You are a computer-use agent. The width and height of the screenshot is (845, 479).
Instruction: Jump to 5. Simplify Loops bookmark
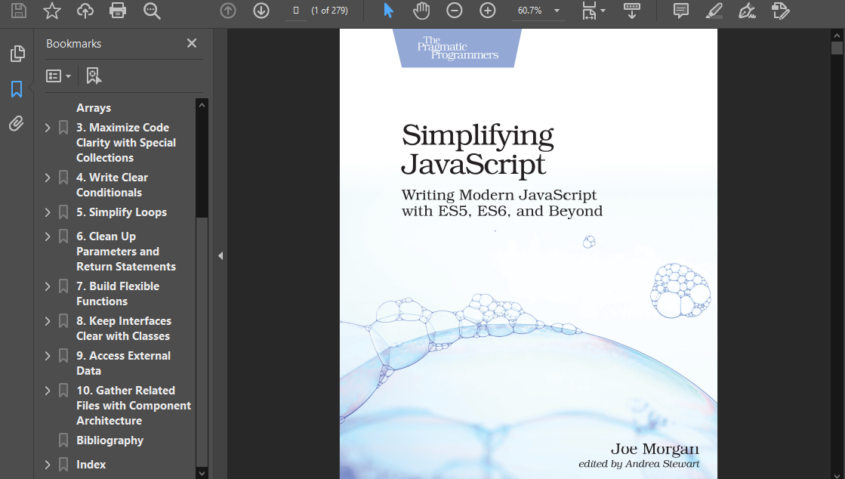point(122,212)
